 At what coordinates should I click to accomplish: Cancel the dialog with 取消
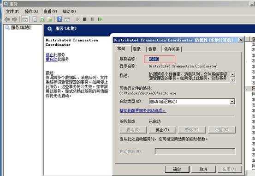click(x=203, y=170)
